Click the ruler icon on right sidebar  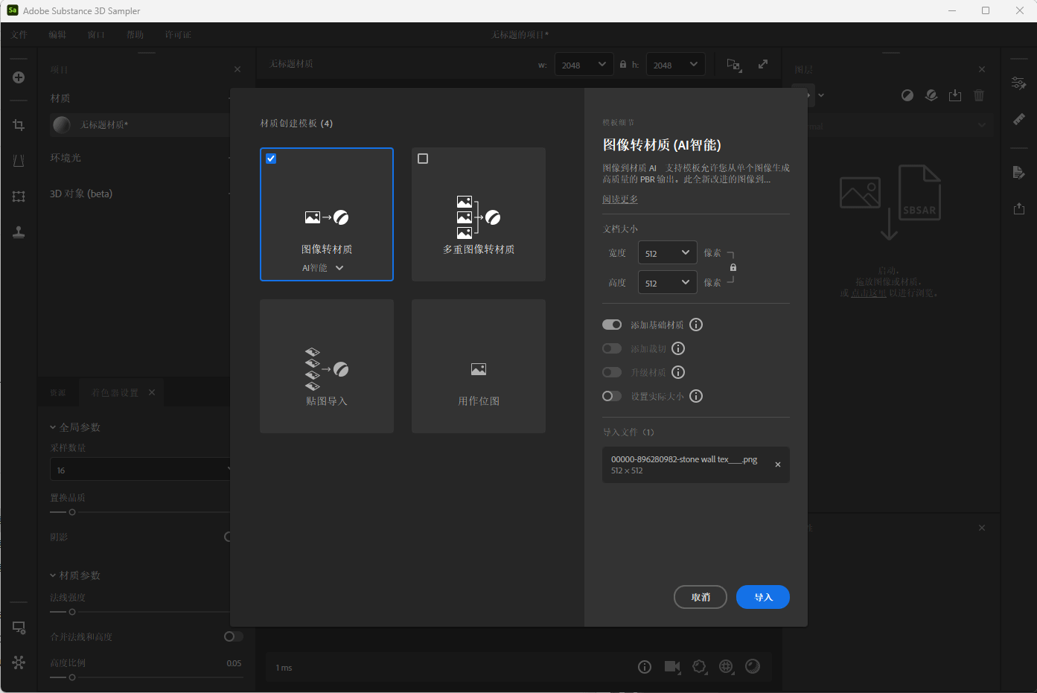tap(1018, 119)
